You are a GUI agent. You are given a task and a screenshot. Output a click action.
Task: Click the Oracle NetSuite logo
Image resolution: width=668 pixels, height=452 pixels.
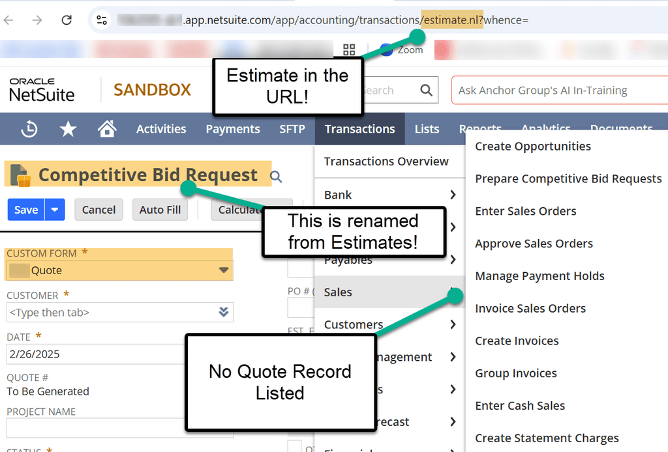(42, 90)
